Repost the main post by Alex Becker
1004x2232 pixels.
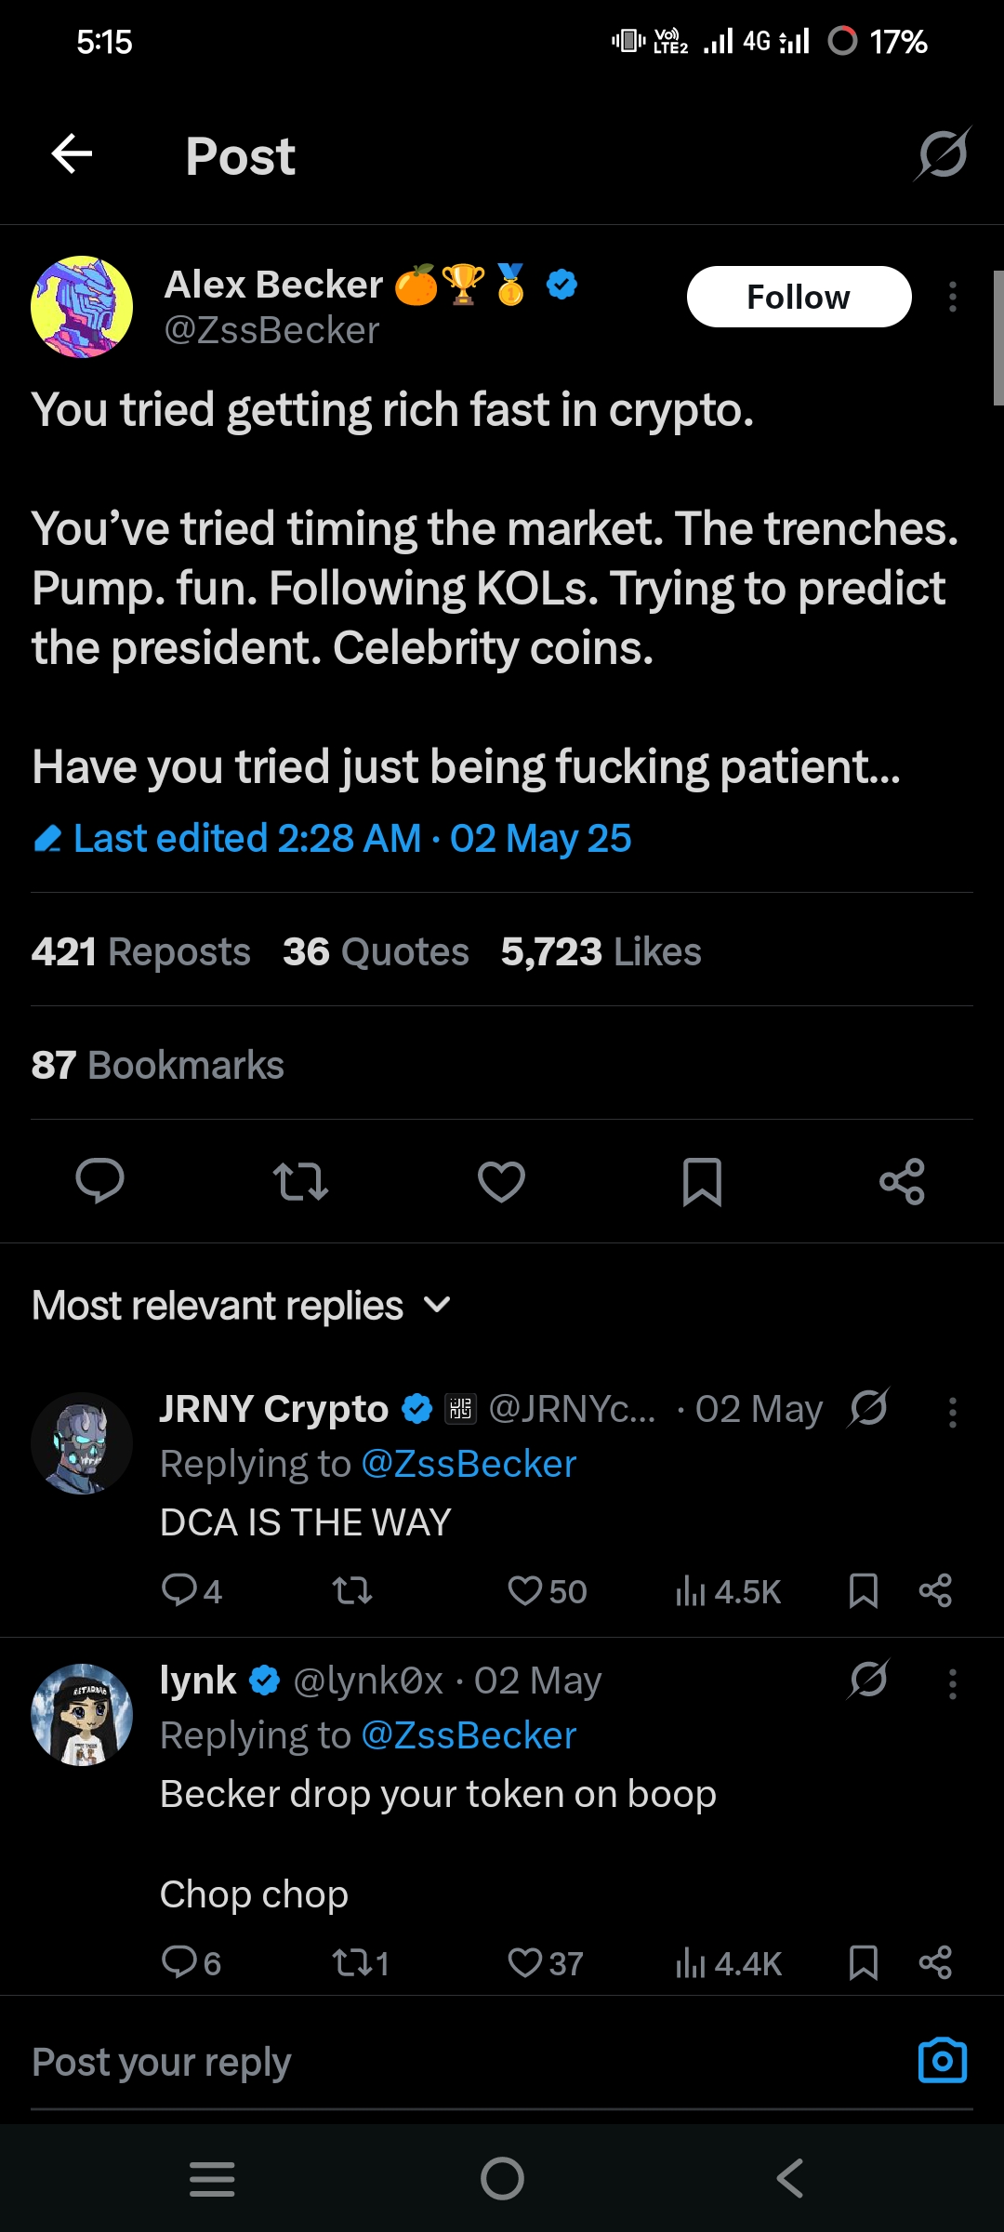coord(300,1181)
